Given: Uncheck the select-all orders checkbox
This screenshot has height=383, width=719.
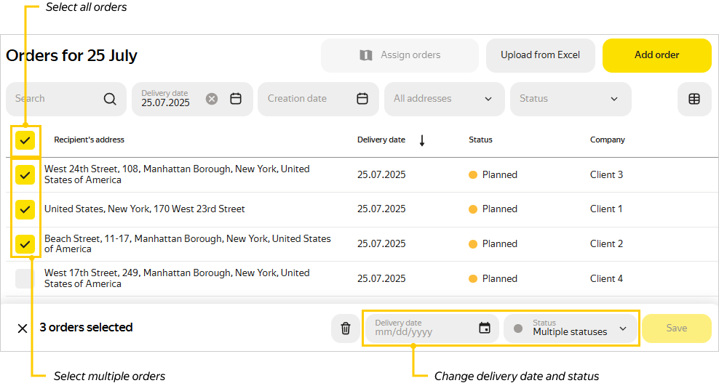Looking at the screenshot, I should (x=25, y=140).
